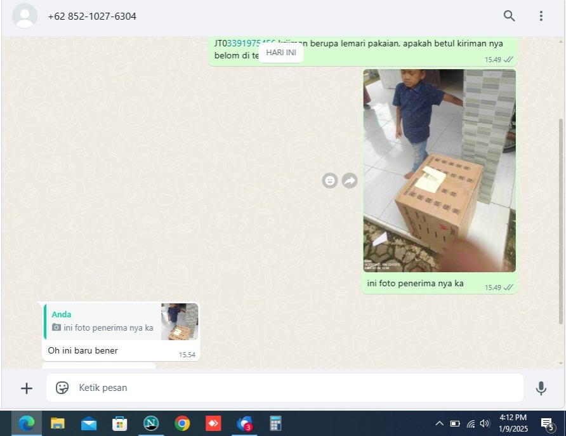Open the notification center with 5 badge

click(x=548, y=425)
